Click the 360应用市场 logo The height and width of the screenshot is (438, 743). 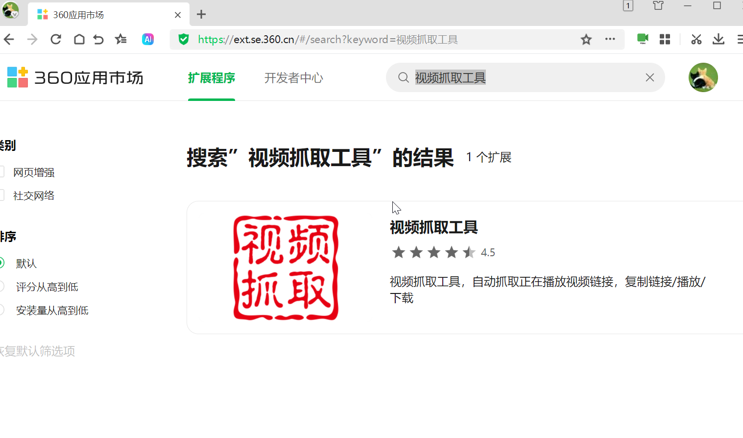click(75, 77)
